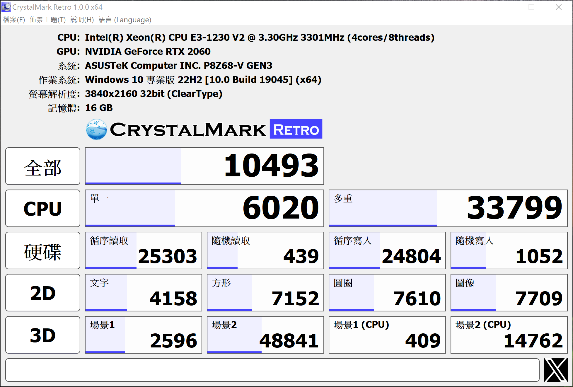Click the X (Twitter) share icon
573x387 pixels.
click(x=556, y=370)
